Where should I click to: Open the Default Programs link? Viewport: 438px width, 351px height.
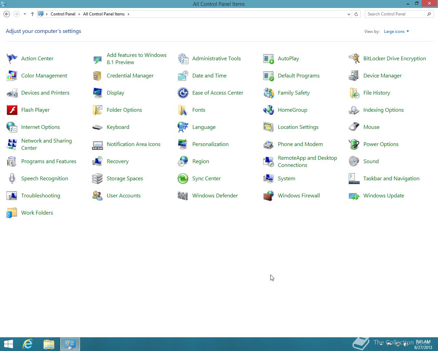(299, 76)
